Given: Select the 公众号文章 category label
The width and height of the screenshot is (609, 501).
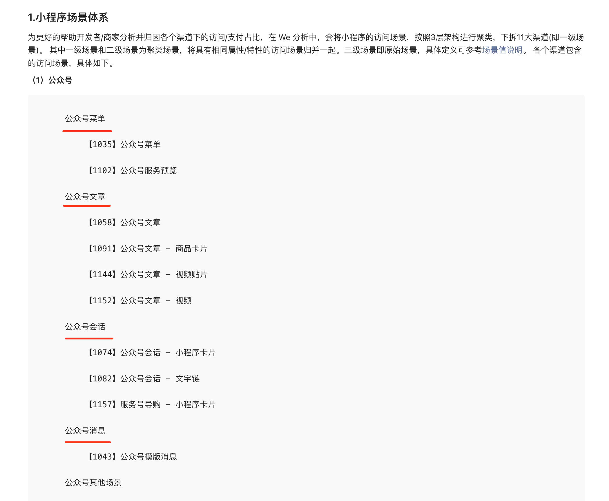Looking at the screenshot, I should (85, 197).
